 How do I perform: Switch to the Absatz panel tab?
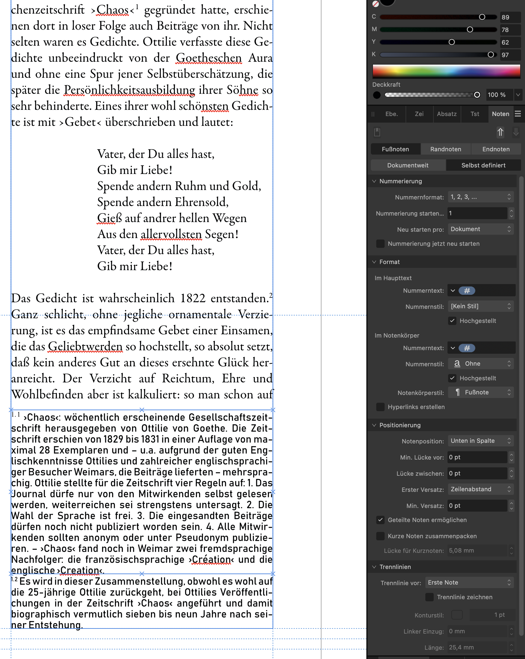click(x=447, y=114)
